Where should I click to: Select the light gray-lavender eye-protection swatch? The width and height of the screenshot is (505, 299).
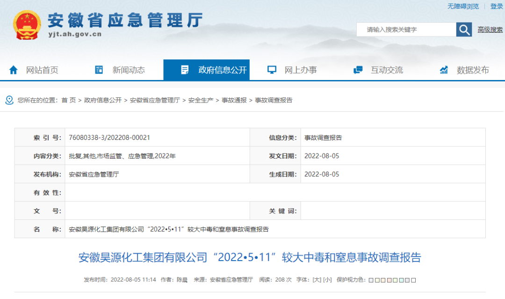pos(407,280)
